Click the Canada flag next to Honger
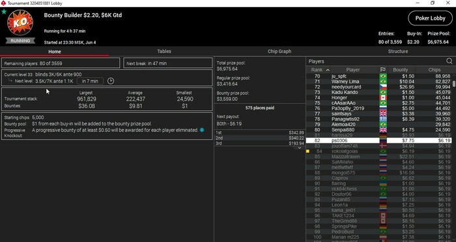Image resolution: width=456 pixels, height=242 pixels. tap(383, 98)
